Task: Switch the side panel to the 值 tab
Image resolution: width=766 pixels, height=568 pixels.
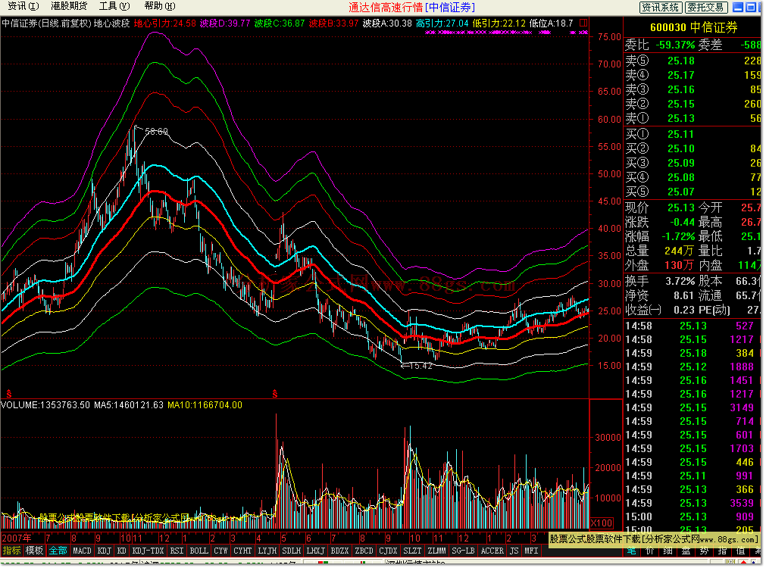Action: coord(740,551)
